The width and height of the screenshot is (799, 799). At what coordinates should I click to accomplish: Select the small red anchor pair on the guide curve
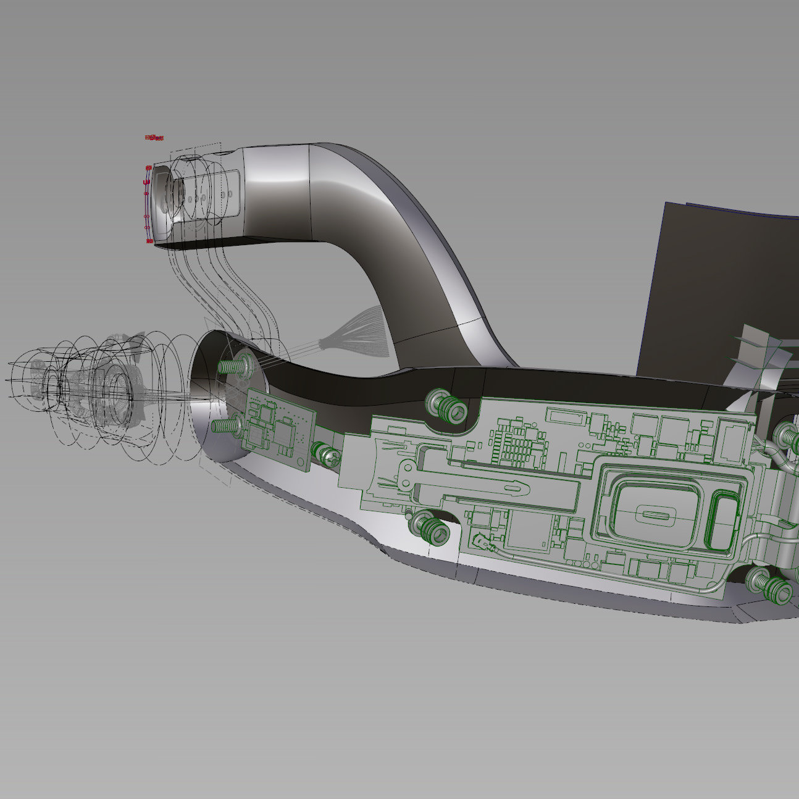coord(148,216)
